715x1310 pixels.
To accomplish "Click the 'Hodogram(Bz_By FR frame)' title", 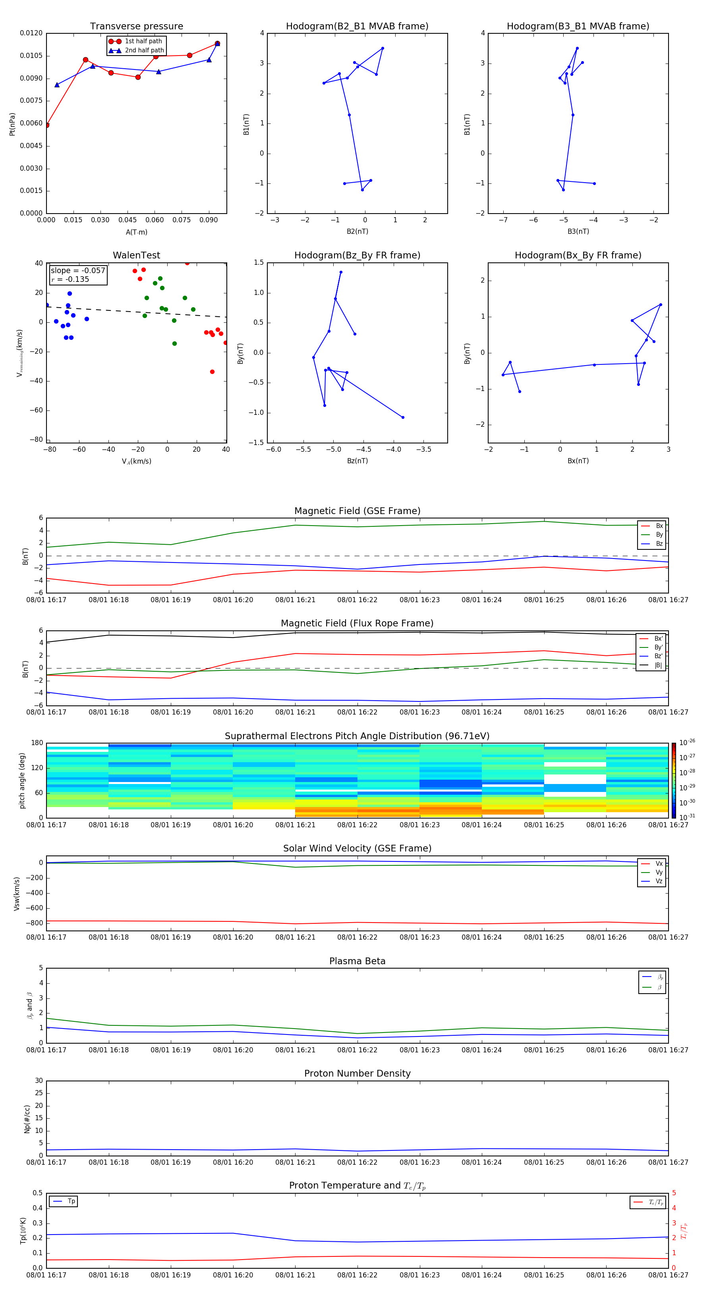I will coord(357,255).
